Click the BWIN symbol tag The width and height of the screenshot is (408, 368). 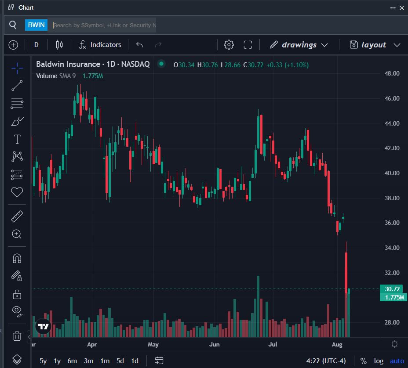[x=36, y=25]
